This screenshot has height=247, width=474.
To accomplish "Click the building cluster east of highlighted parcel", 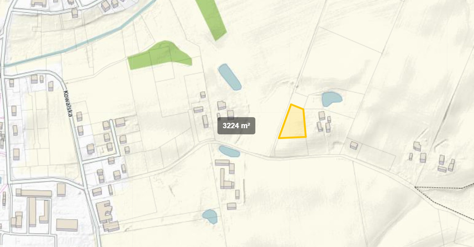I will [324, 122].
